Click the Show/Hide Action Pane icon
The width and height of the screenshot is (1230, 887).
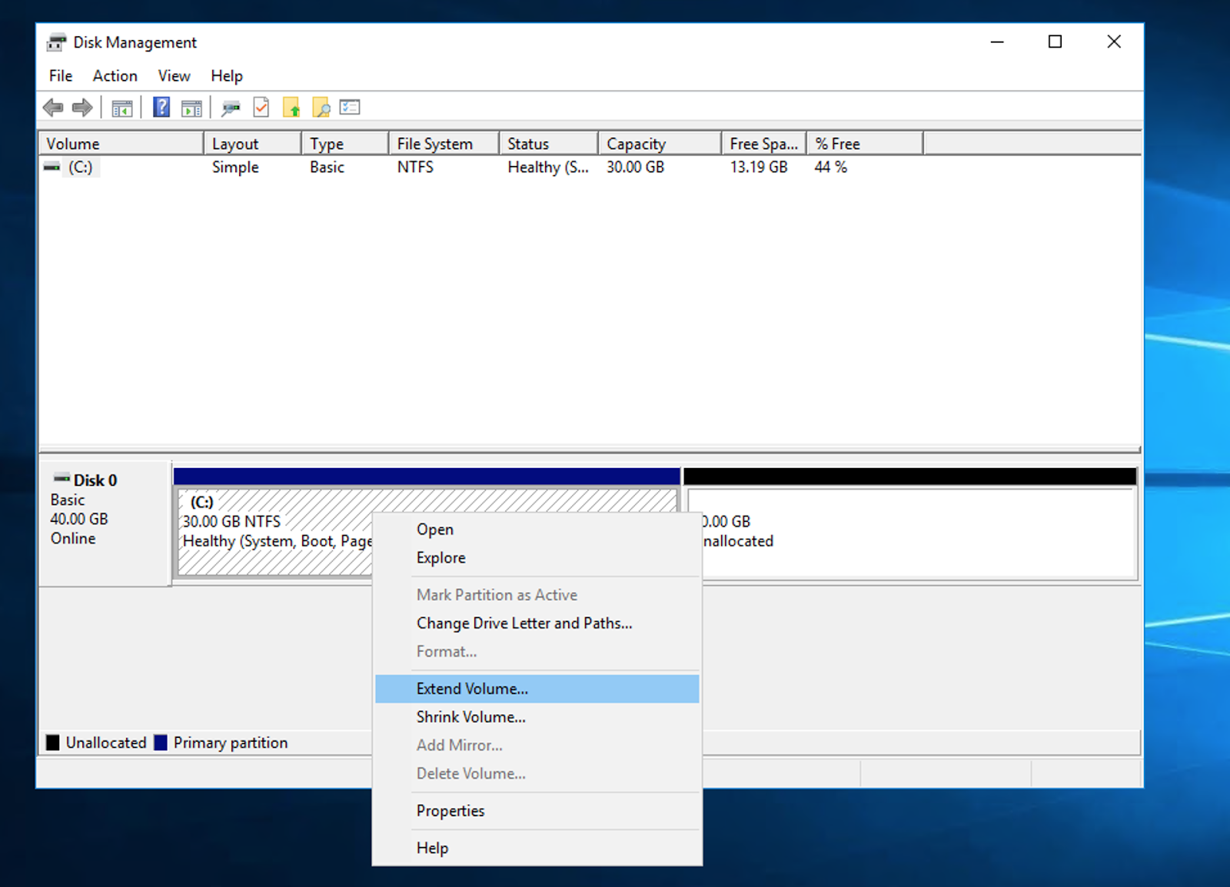[x=191, y=108]
